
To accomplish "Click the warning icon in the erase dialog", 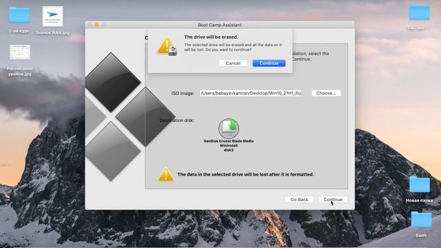I will [x=167, y=46].
